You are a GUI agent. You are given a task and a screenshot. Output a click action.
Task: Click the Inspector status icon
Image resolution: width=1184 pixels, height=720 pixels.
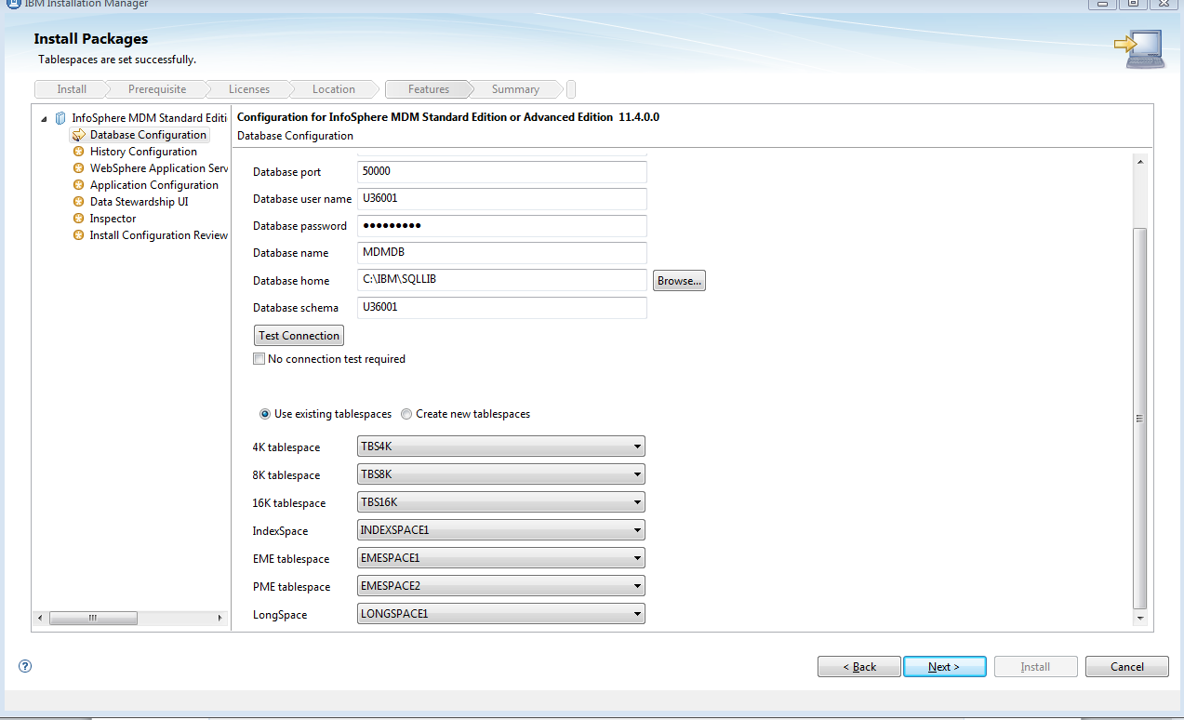pos(79,219)
